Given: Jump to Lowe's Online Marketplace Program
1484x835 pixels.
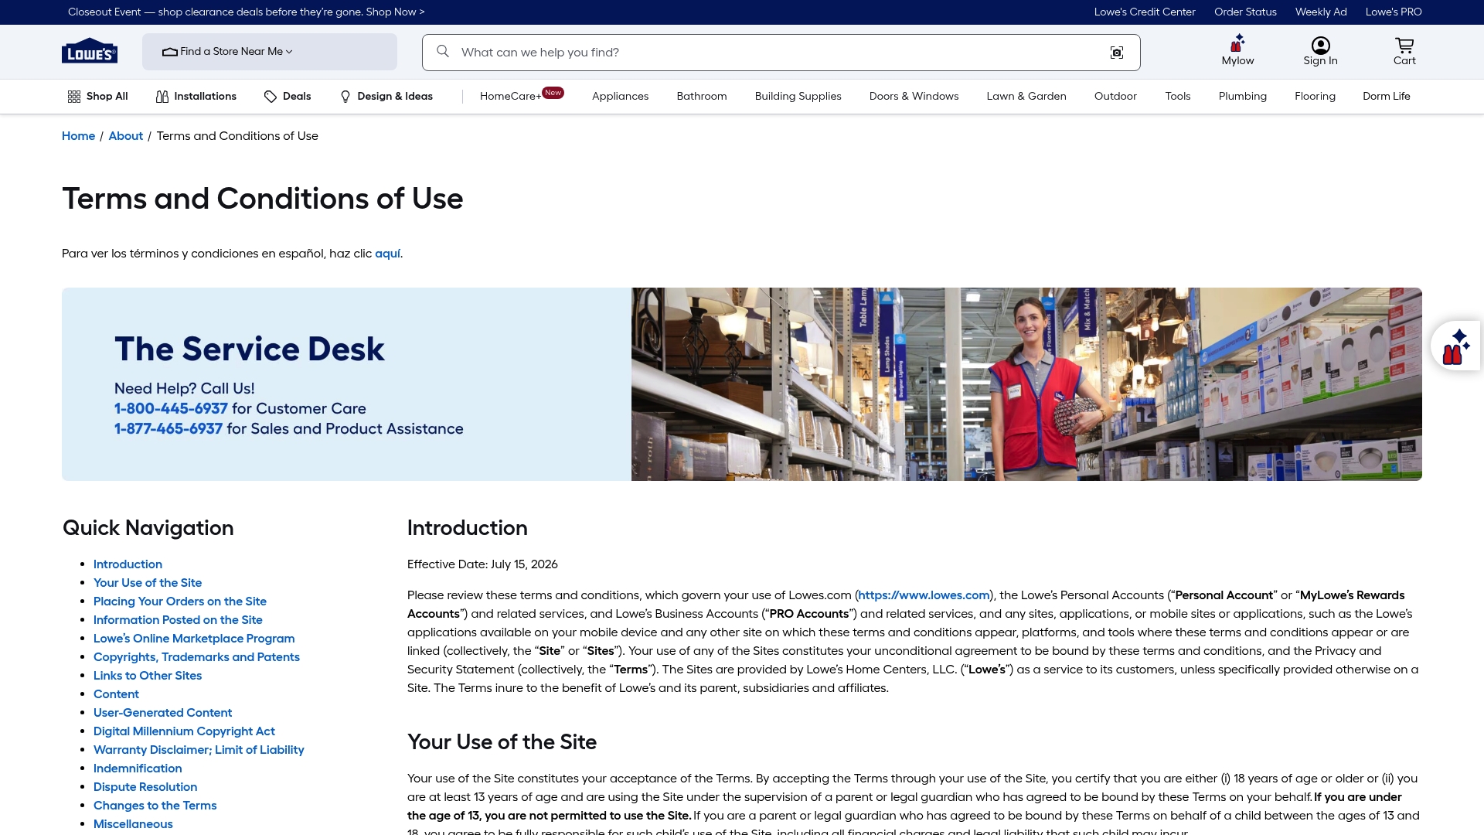Looking at the screenshot, I should click(x=194, y=639).
